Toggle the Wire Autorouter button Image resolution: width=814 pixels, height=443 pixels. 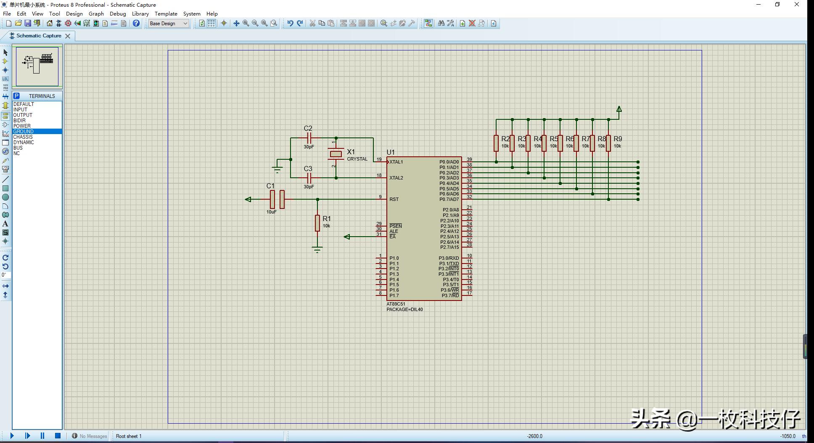tap(428, 24)
